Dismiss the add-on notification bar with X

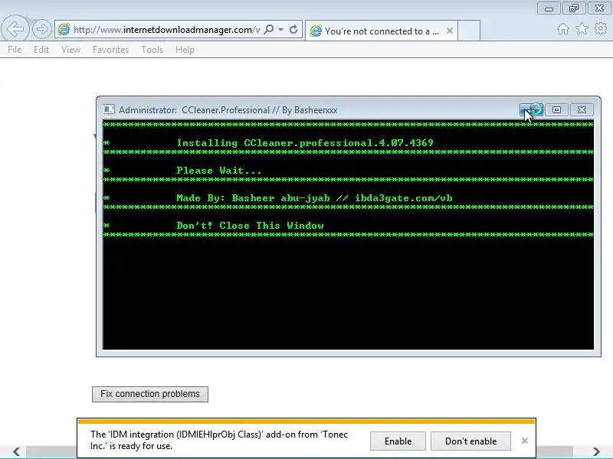(525, 441)
